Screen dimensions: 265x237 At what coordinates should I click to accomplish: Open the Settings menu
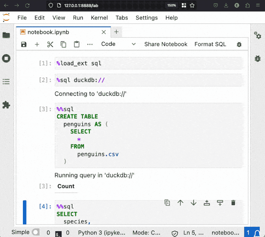(147, 18)
